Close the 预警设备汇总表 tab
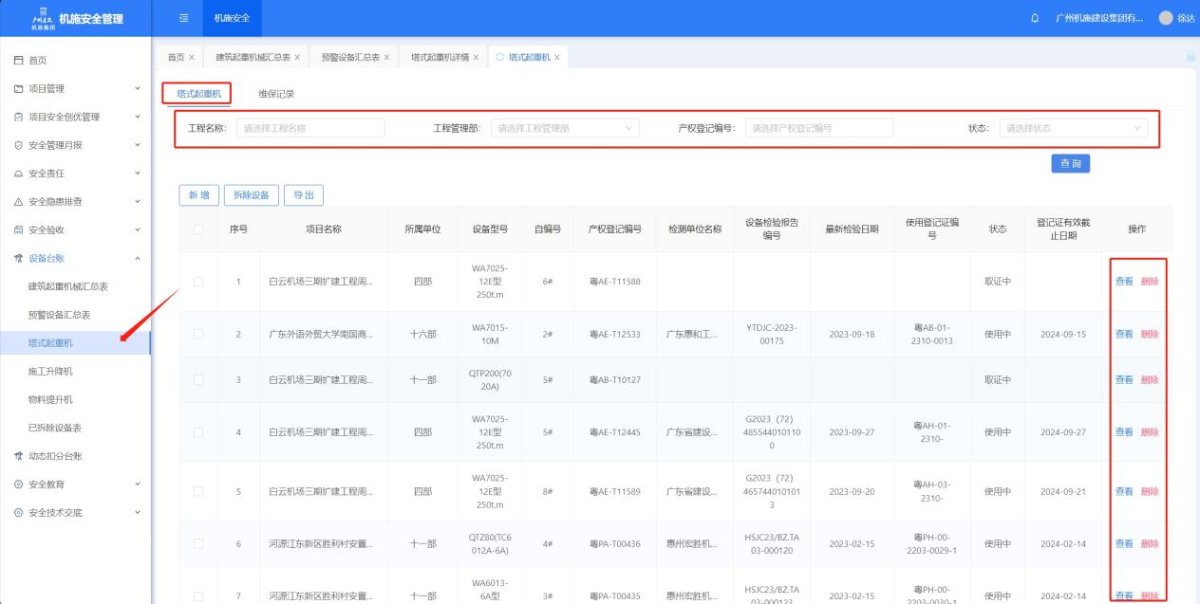 387,58
